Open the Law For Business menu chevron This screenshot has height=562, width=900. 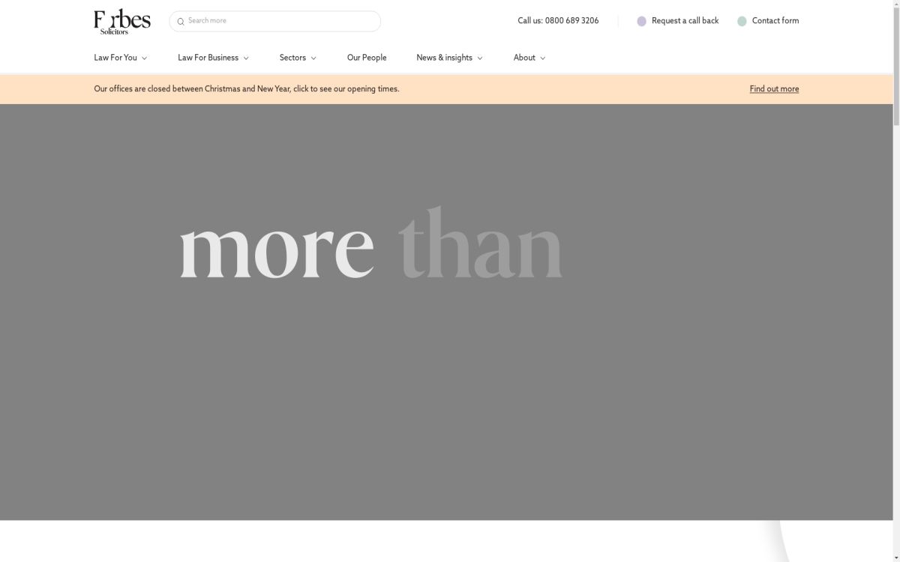246,57
